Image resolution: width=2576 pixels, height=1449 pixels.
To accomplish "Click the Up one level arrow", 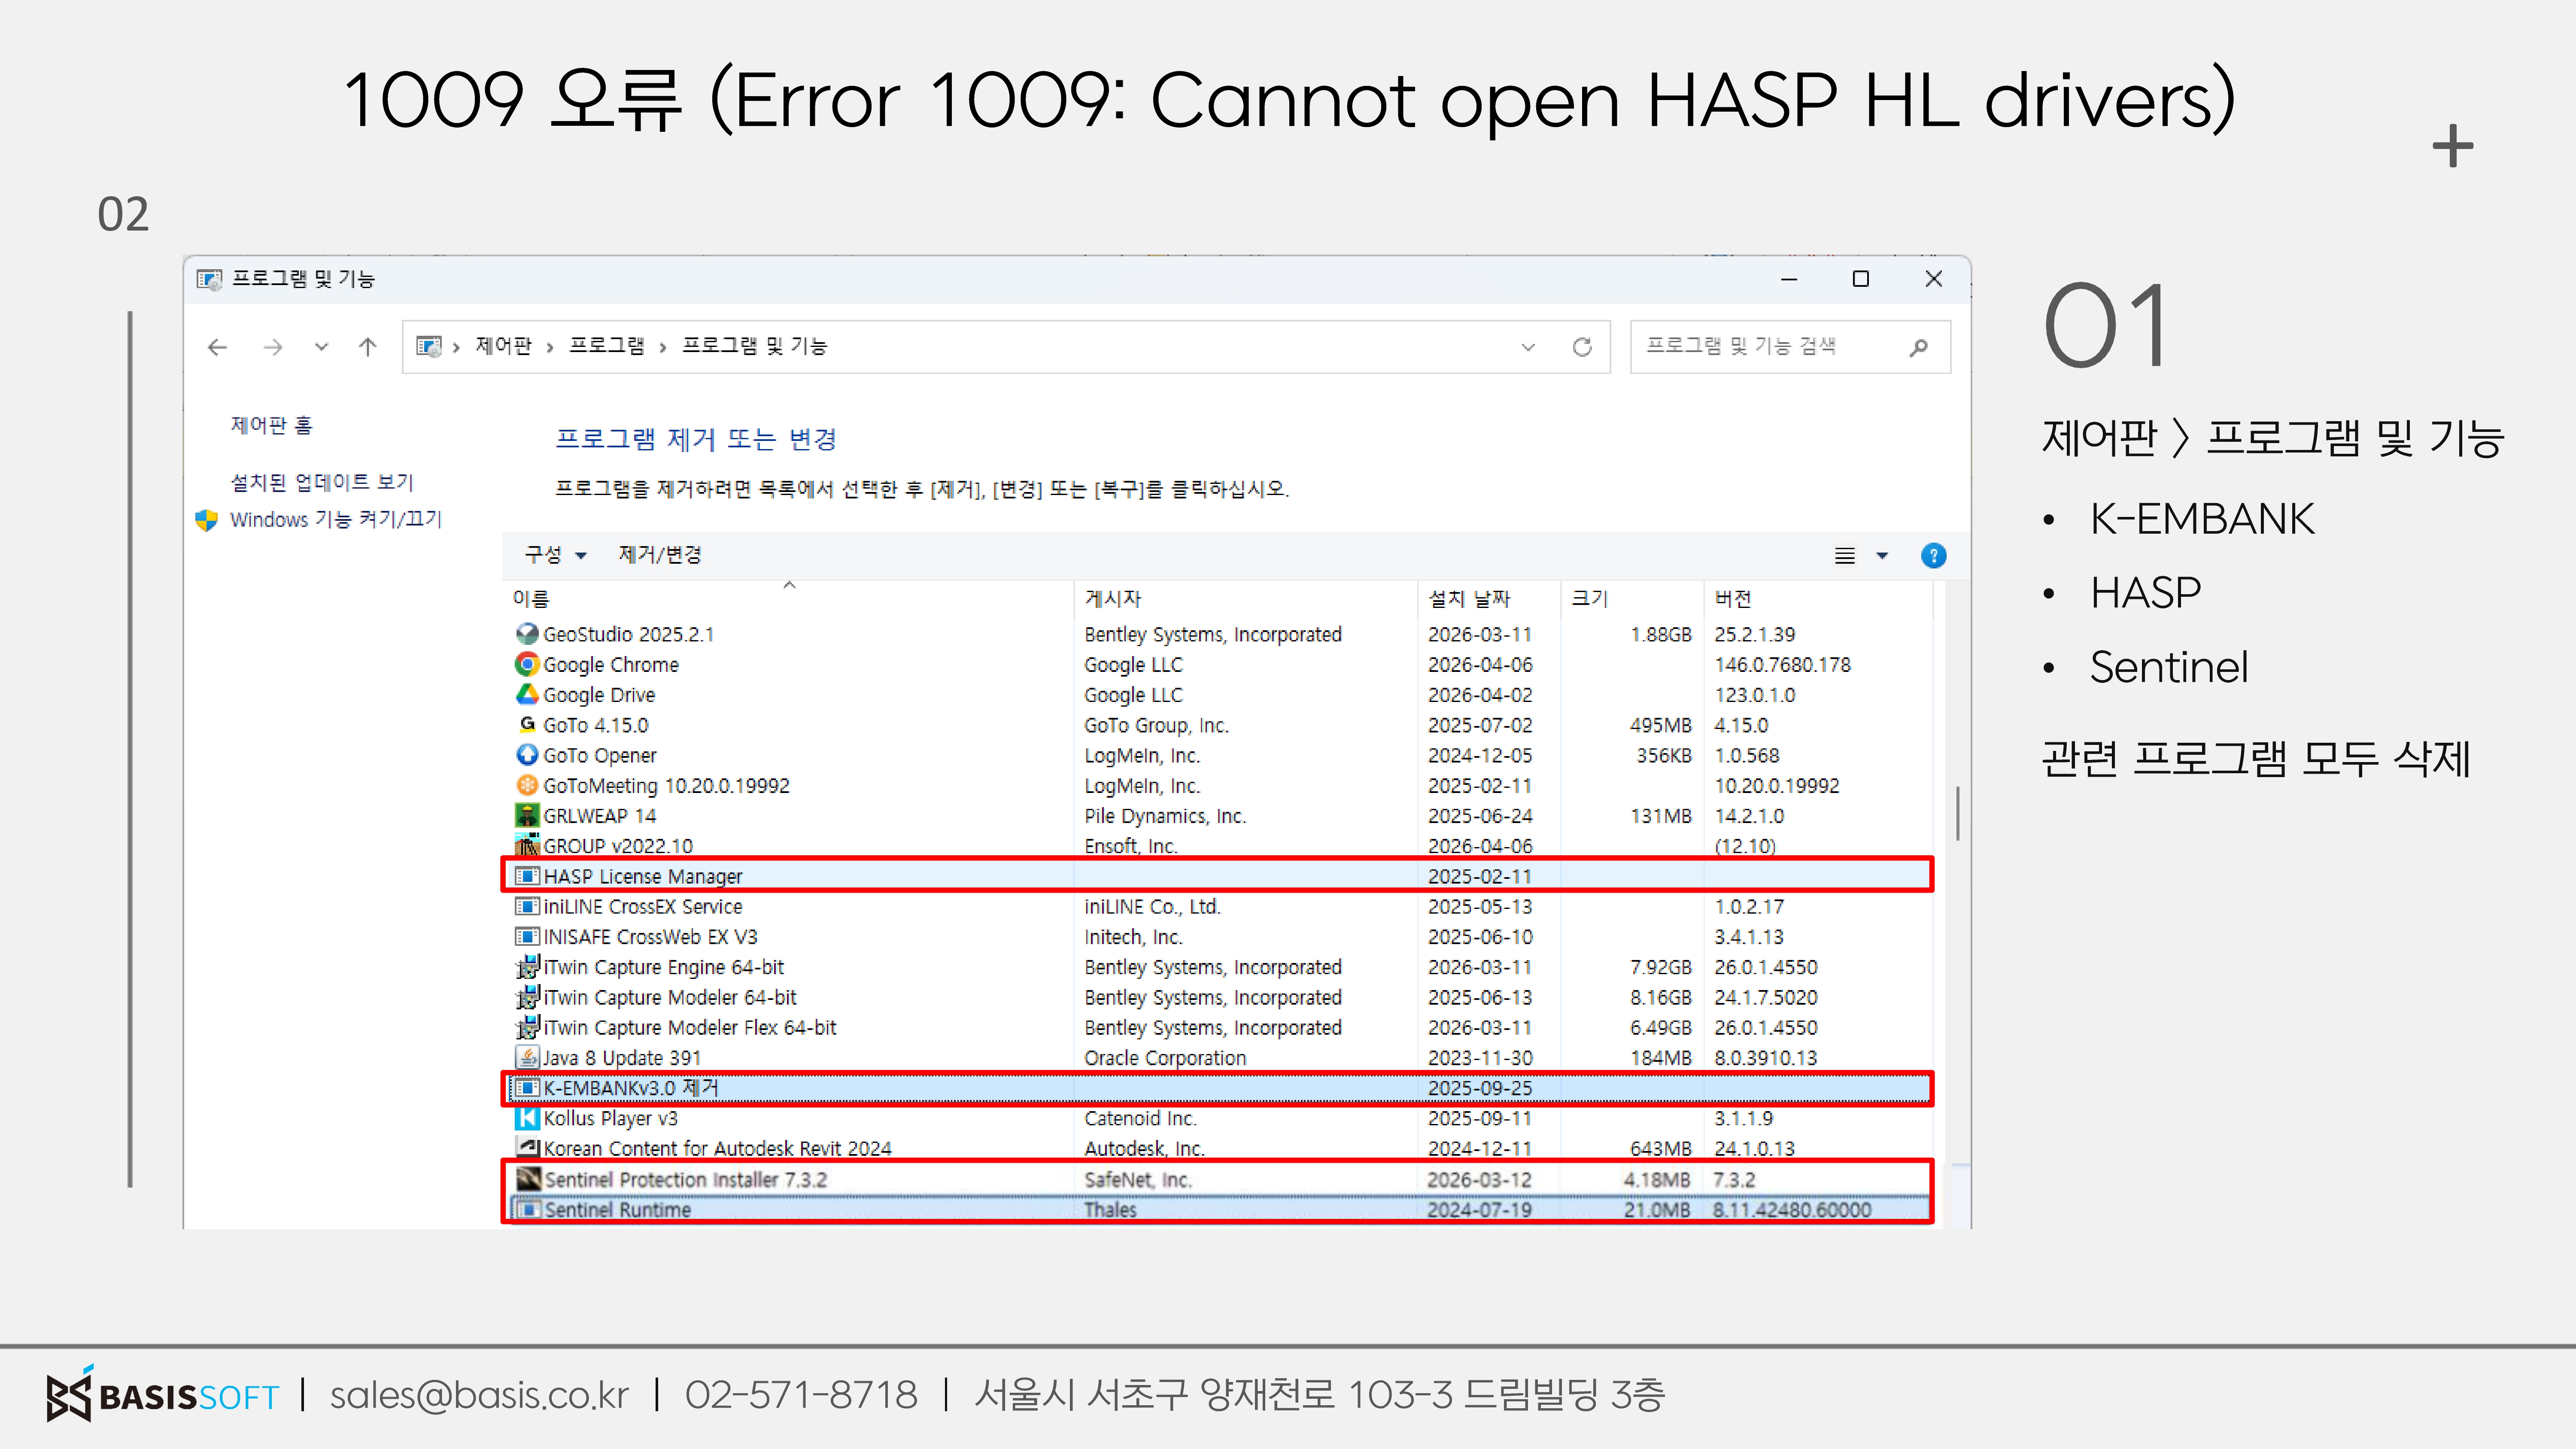I will tap(367, 347).
